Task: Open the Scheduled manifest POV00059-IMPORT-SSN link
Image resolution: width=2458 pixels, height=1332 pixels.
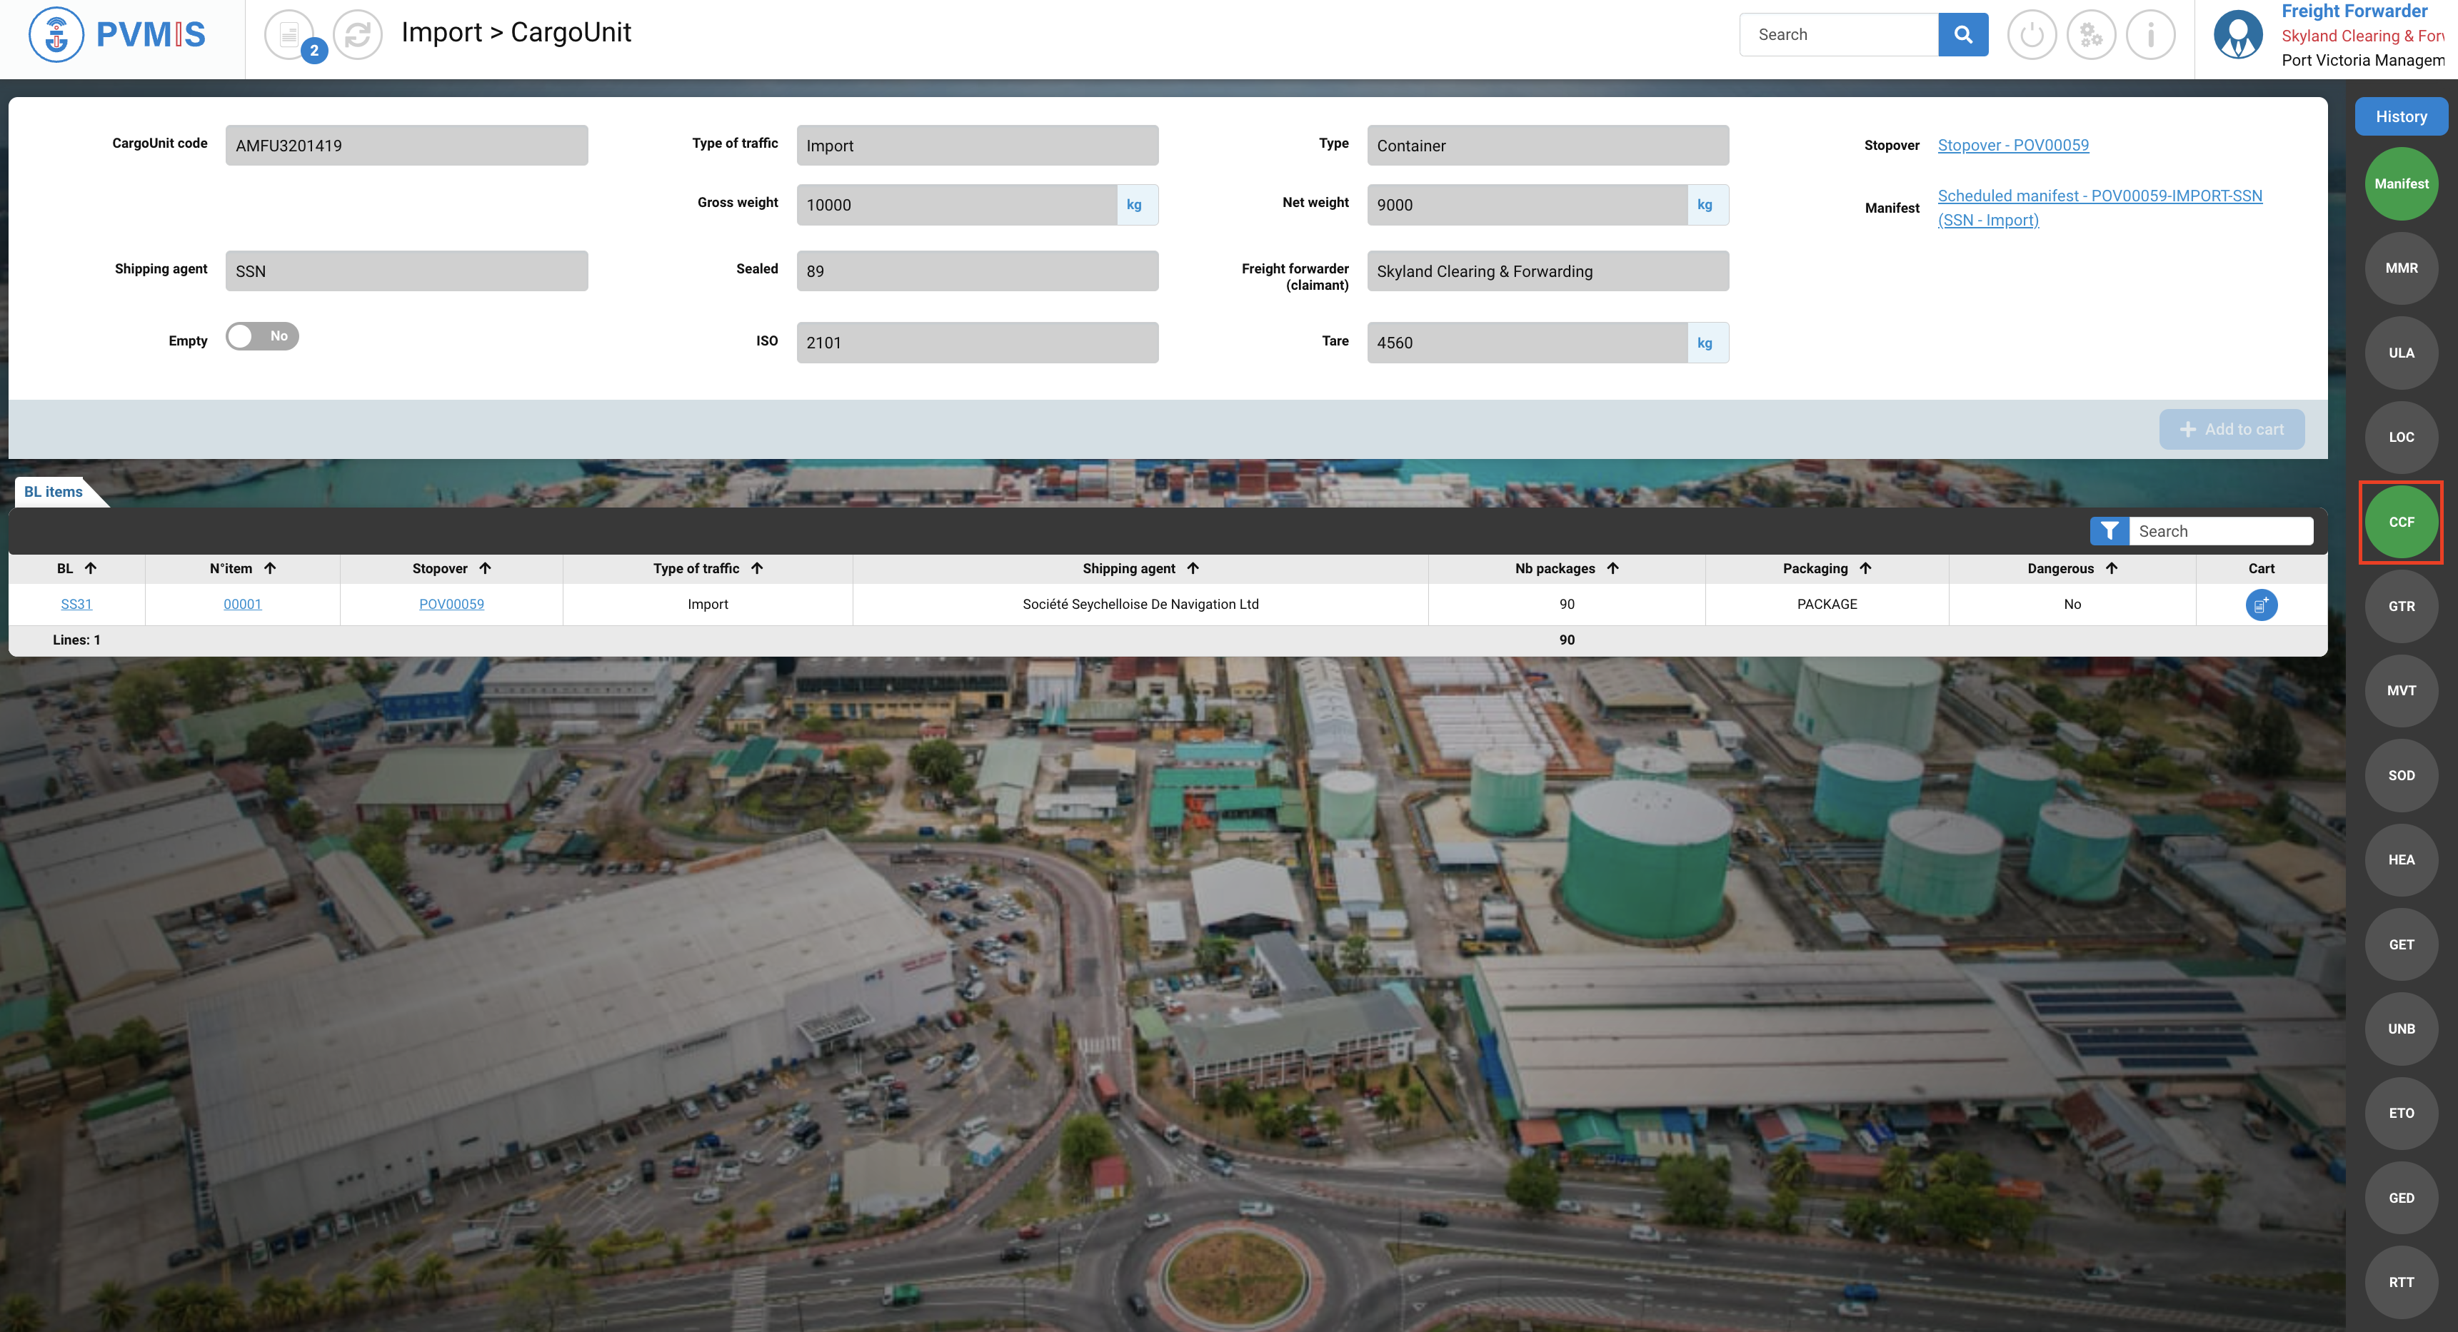Action: click(x=2098, y=196)
